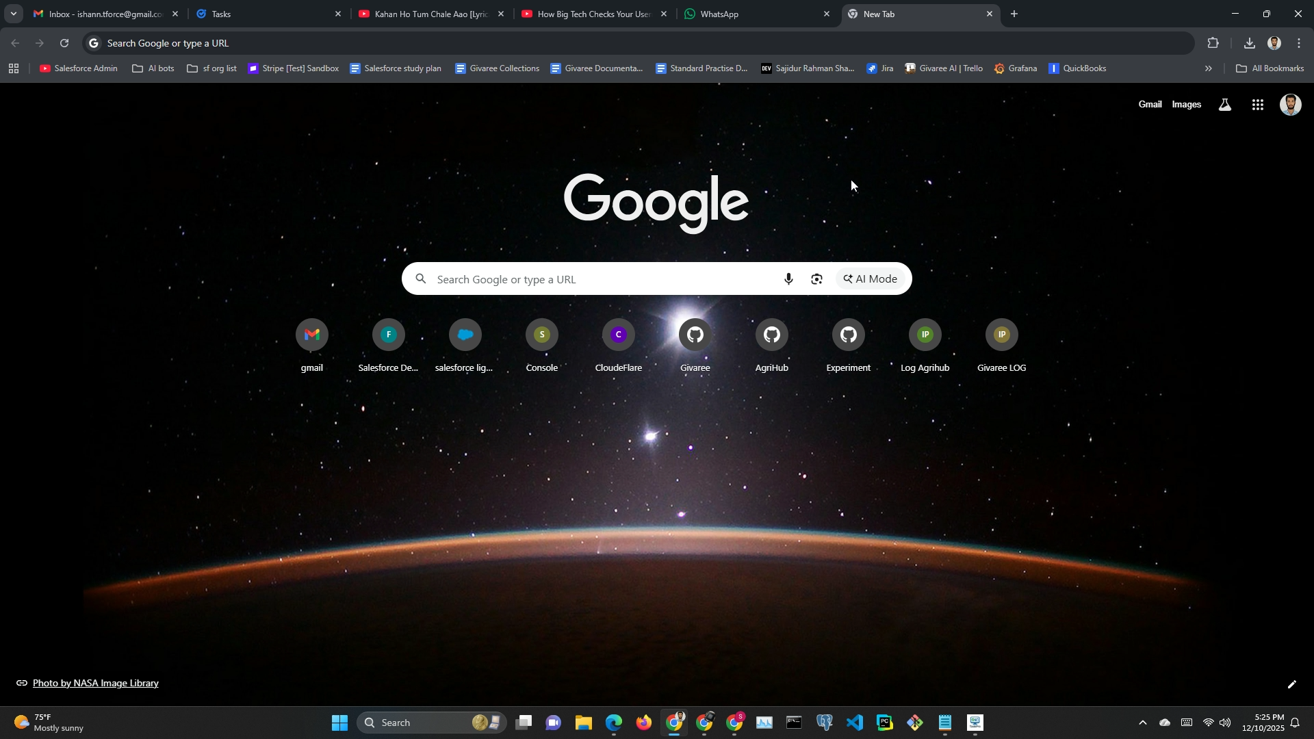Click the Google search box
Viewport: 1314px width, 739px height.
pyautogui.click(x=602, y=279)
